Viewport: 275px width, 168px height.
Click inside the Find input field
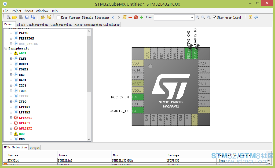173,17
